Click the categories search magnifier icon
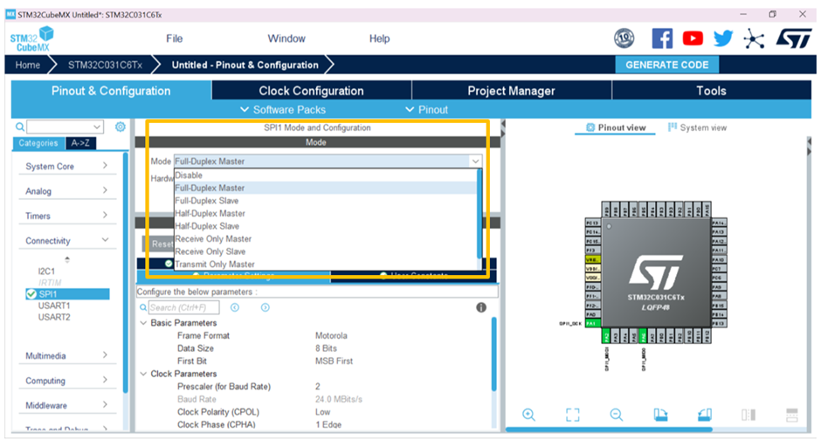Screen dimensions: 821x440 [x=20, y=127]
